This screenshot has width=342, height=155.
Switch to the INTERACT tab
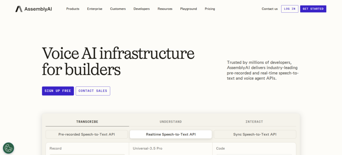point(254,122)
